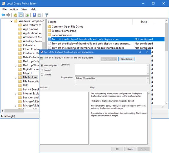169x153 pixels.
Task: Expand the File Explorer tree node
Action: pyautogui.click(x=15, y=77)
